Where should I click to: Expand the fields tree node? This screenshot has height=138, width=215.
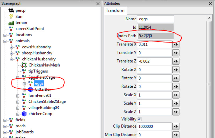click(5, 120)
